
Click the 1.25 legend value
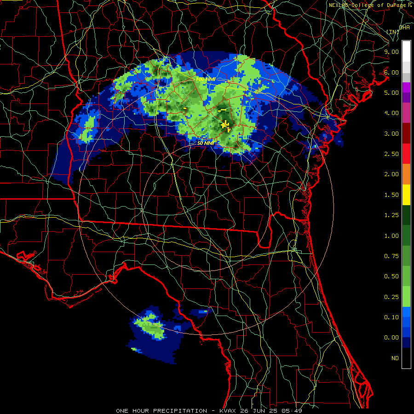(x=391, y=215)
